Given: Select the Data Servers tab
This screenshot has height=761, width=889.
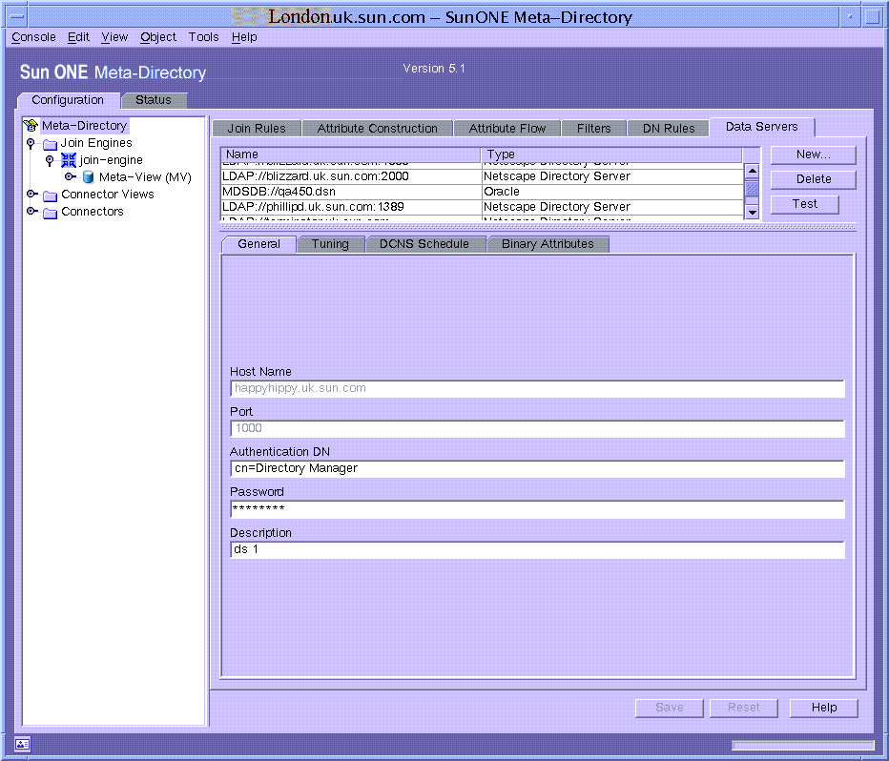Looking at the screenshot, I should [761, 127].
